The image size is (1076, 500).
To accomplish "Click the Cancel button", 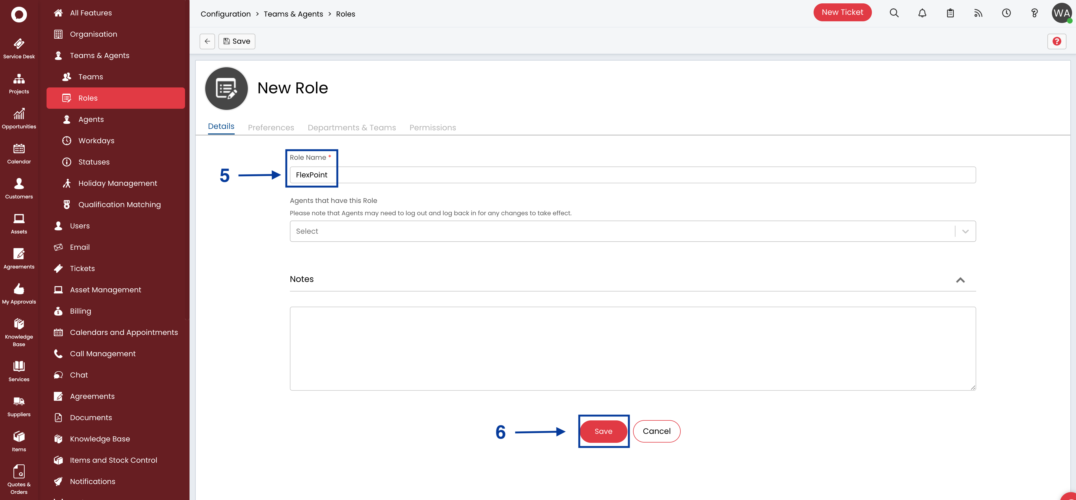I will pyautogui.click(x=656, y=431).
